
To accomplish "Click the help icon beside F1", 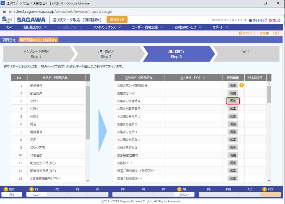I will tap(31, 189).
